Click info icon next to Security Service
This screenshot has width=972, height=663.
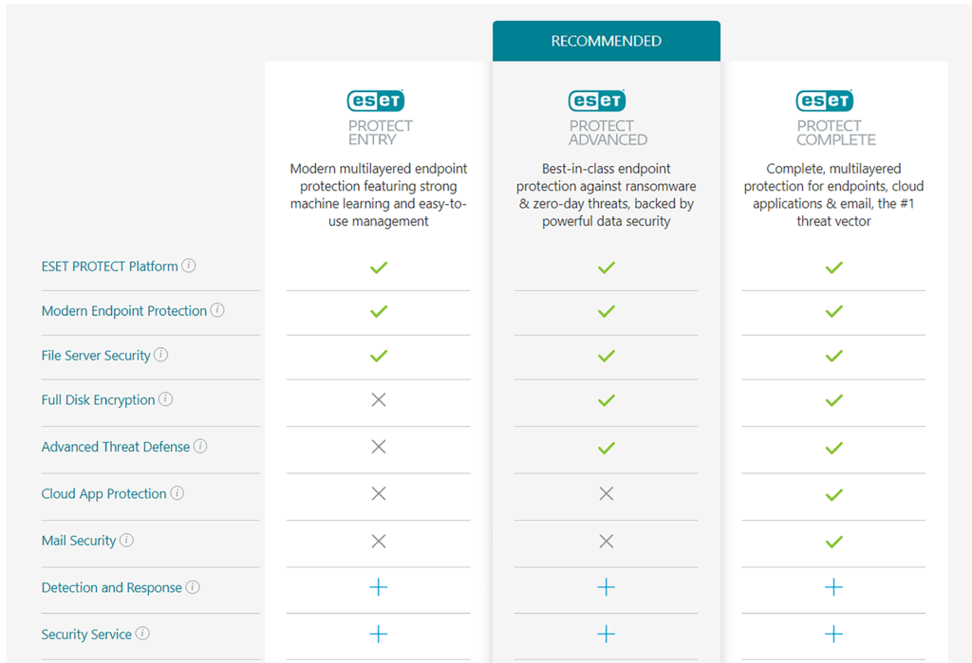point(142,634)
